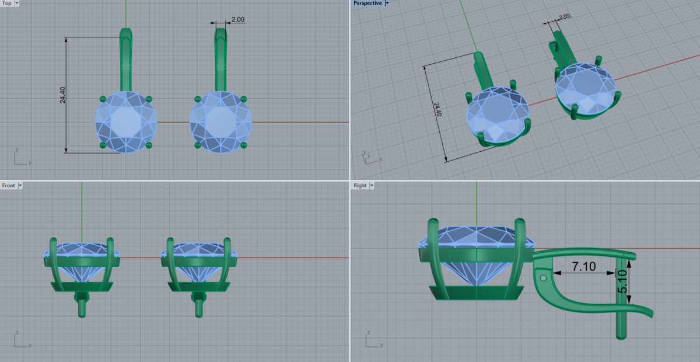
Task: Select the 5.10 dimension in Right viewport
Action: pyautogui.click(x=622, y=281)
